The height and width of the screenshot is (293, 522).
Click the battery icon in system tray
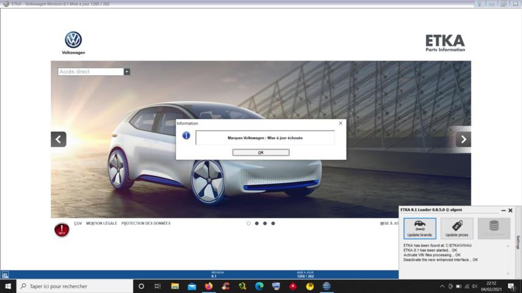click(458, 286)
